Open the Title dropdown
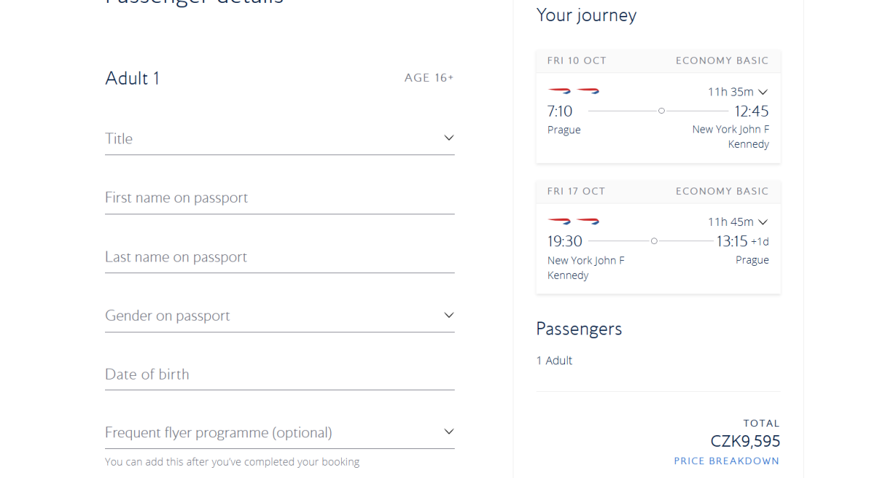Screen dimensions: 869x478 (279, 138)
